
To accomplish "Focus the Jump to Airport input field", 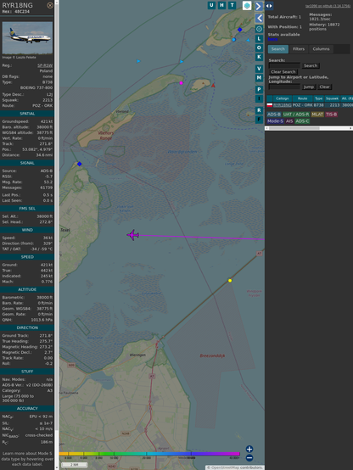I will coord(284,87).
